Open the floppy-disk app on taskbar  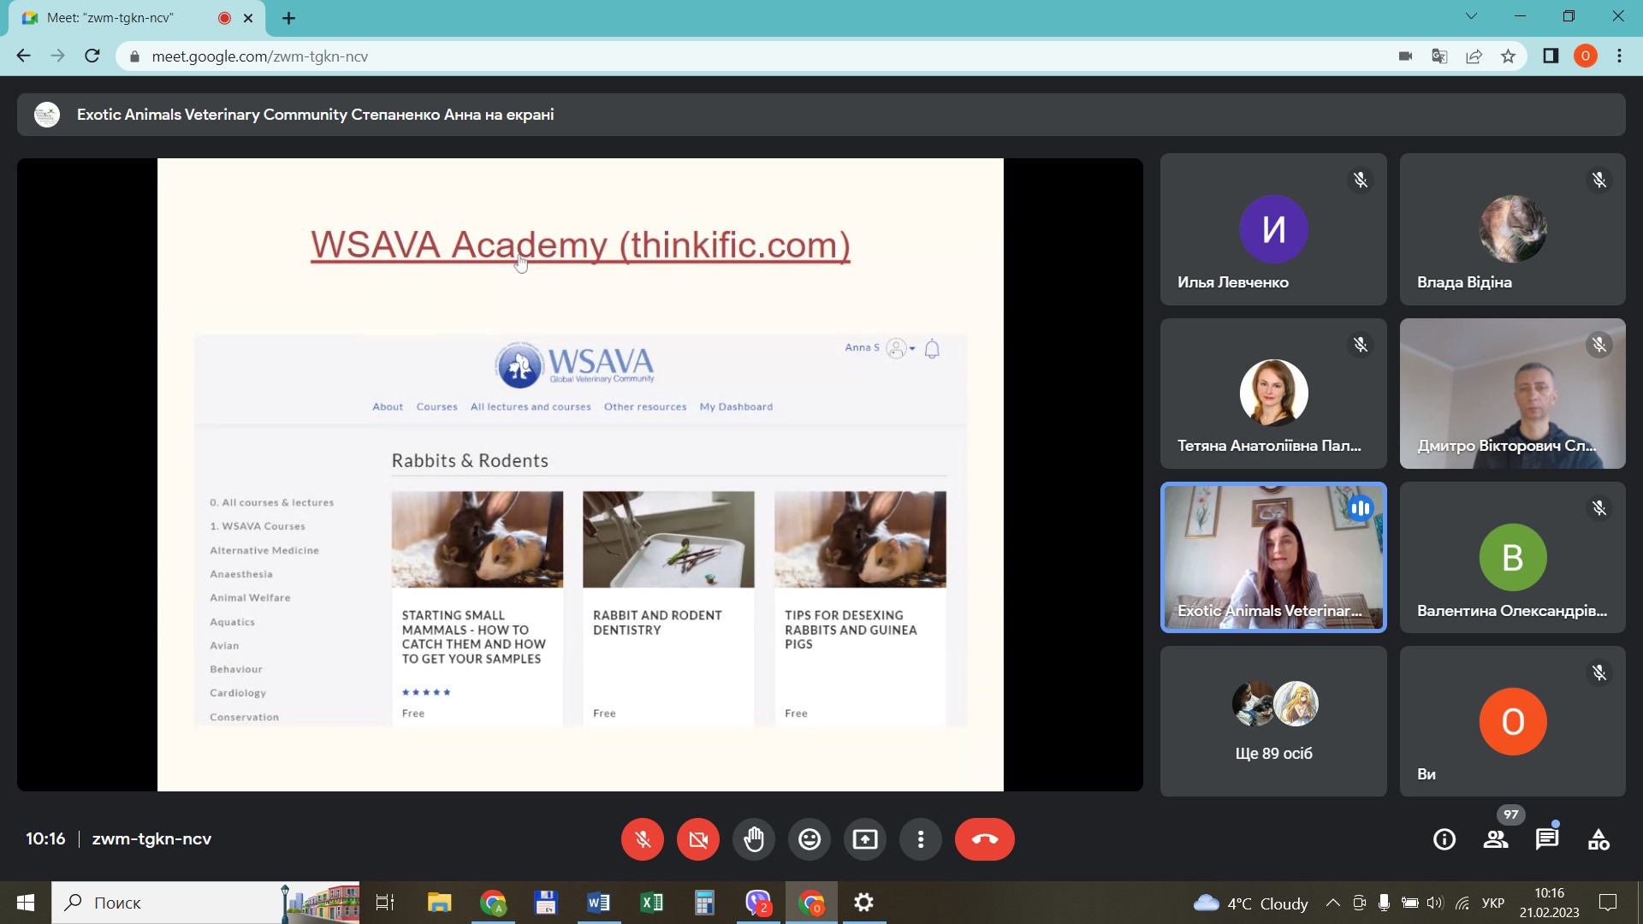(545, 903)
